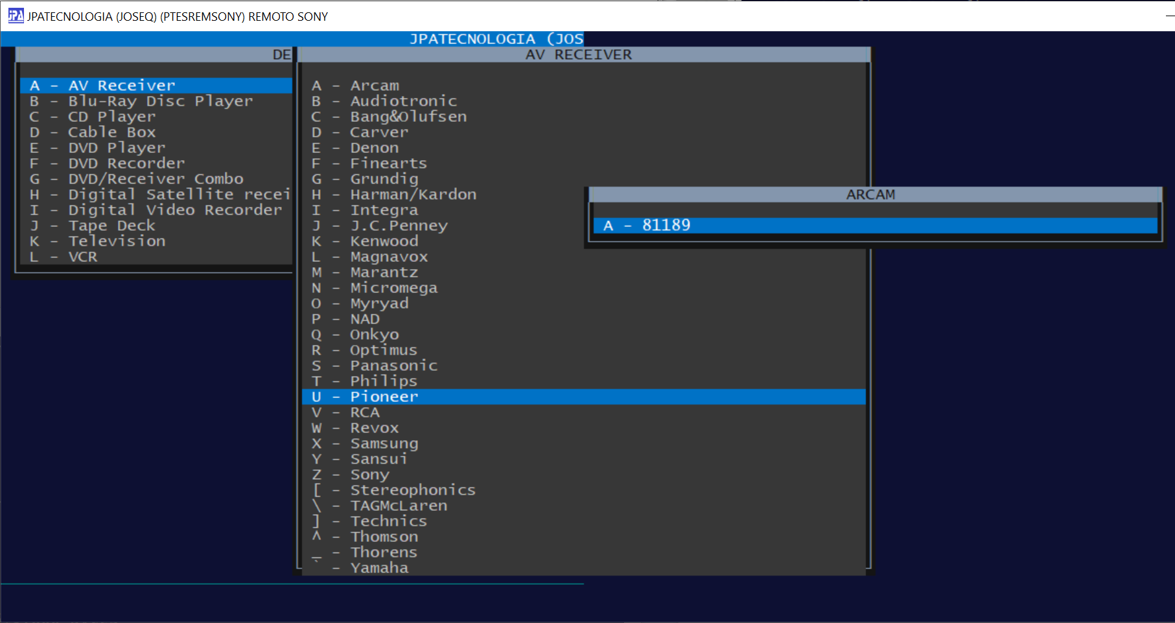Select Sansui brand
The image size is (1175, 623).
[x=584, y=459]
